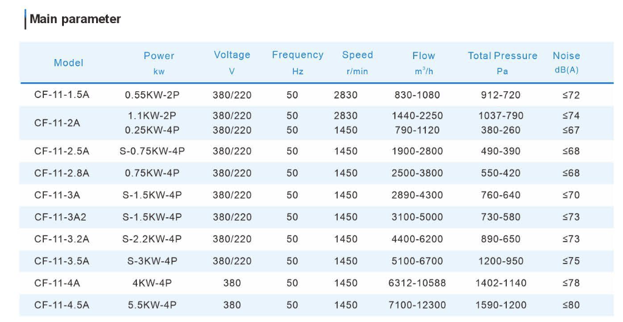Select the S-2.2KW-4P power cell
623x322 pixels.
pyautogui.click(x=152, y=239)
